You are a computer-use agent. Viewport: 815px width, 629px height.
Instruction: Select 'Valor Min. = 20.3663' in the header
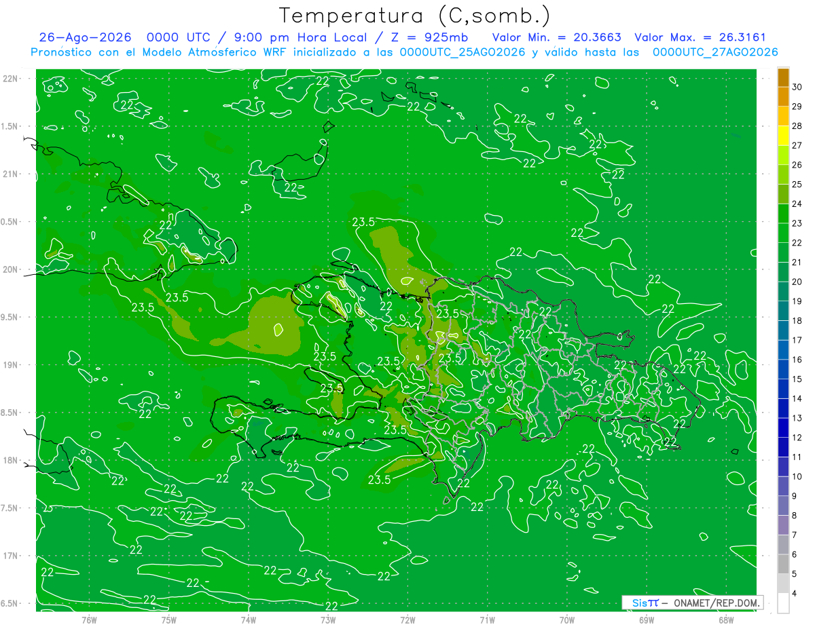[x=557, y=37]
